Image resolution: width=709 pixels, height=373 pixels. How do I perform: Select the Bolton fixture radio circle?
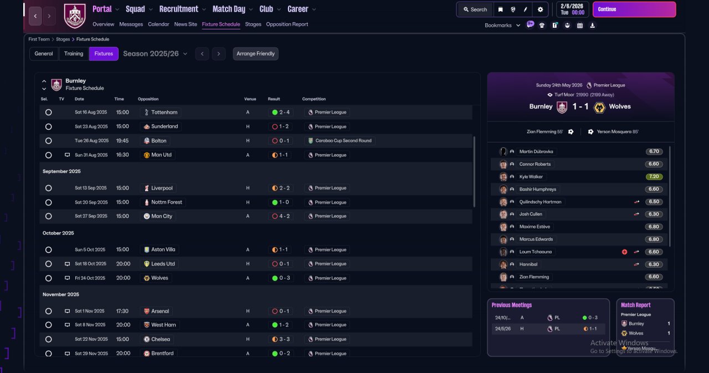[x=48, y=141]
